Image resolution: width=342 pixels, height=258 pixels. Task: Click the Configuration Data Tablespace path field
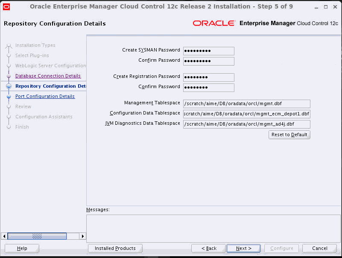(x=247, y=114)
